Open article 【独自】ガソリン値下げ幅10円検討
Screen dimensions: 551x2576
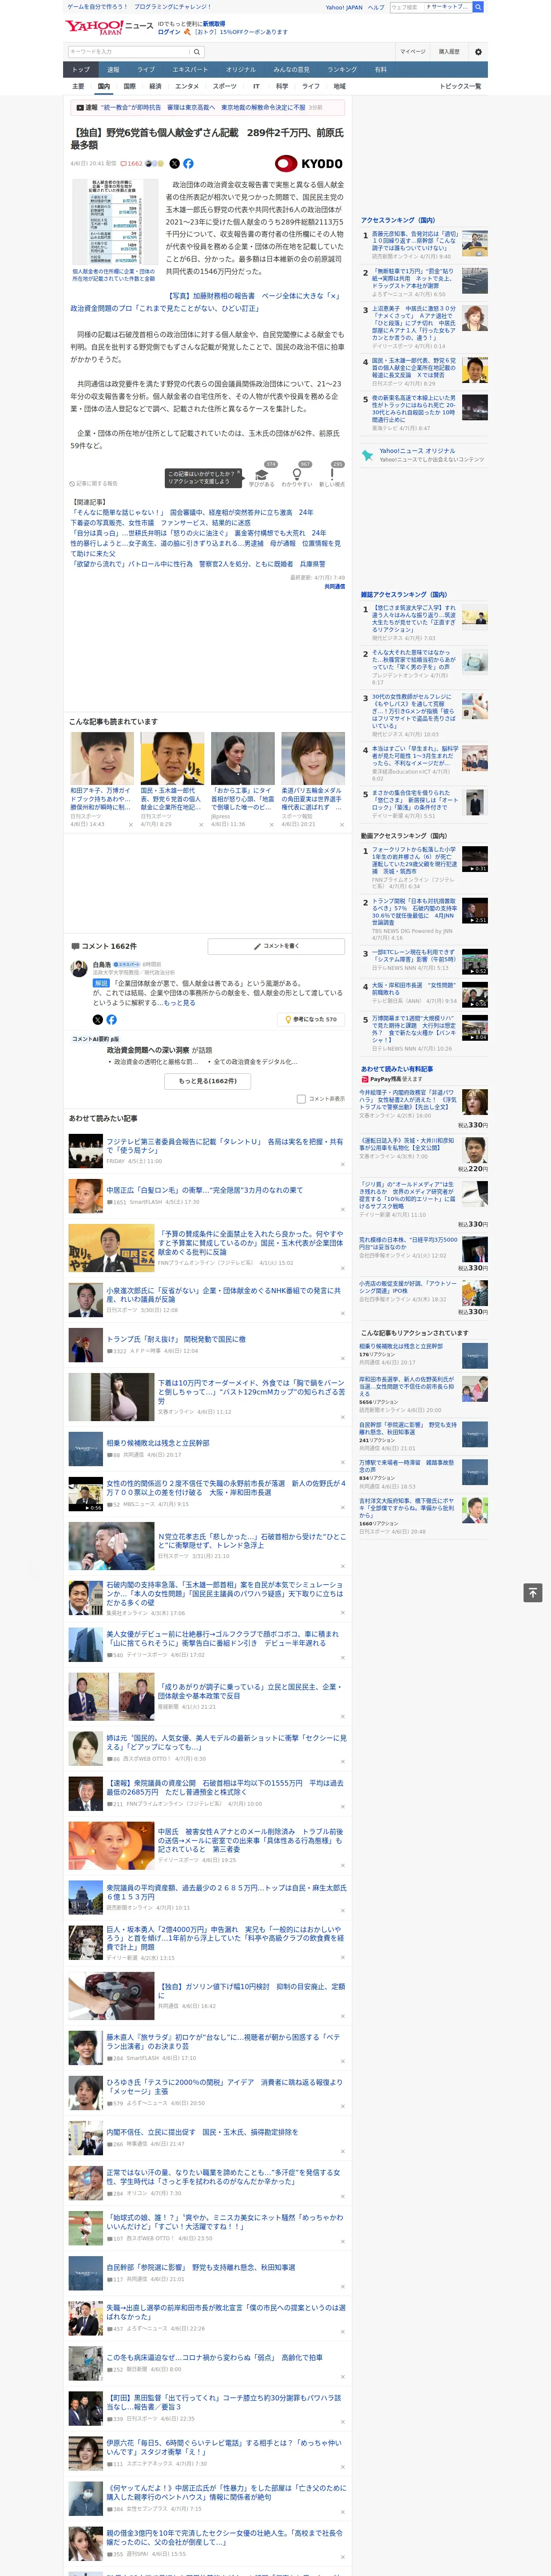pyautogui.click(x=251, y=1990)
